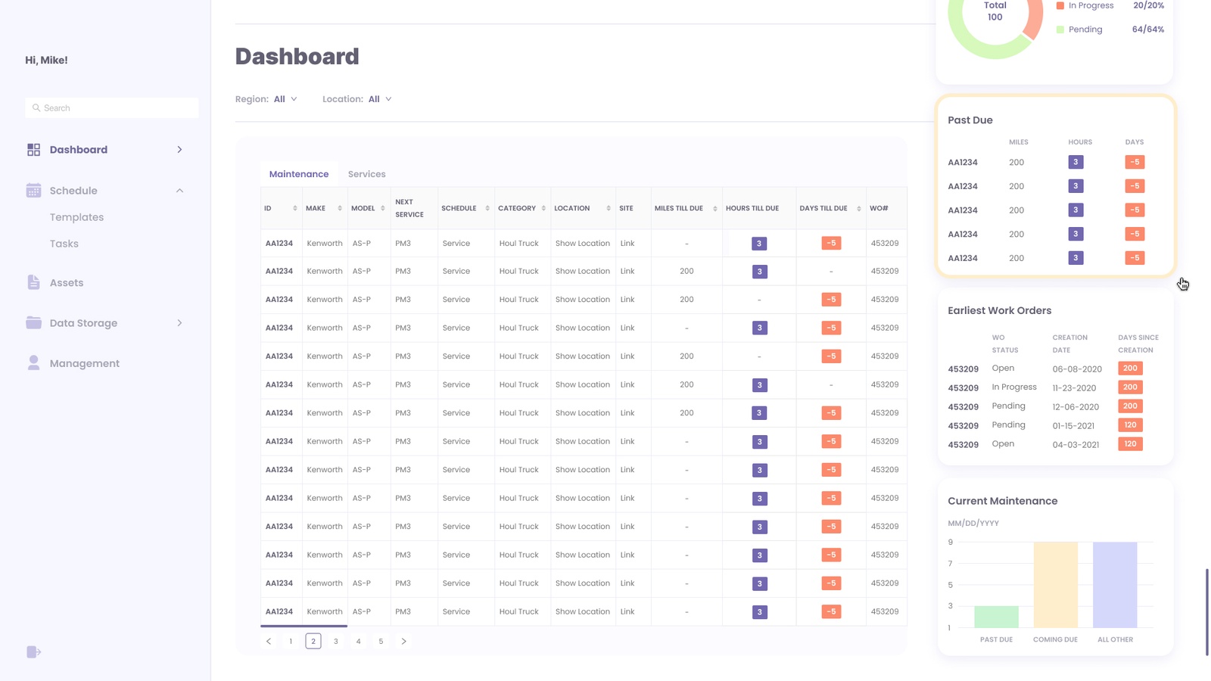The image size is (1211, 681).
Task: Click Show Location in first table row
Action: 582,244
